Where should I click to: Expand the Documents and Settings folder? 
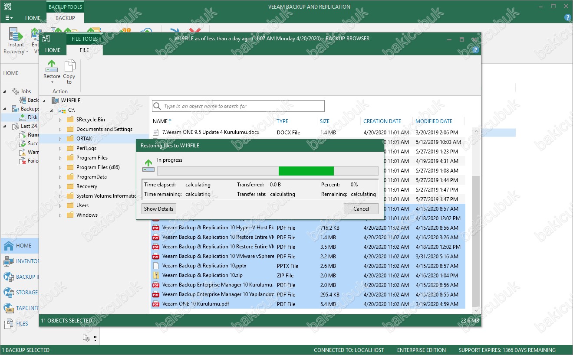click(60, 129)
